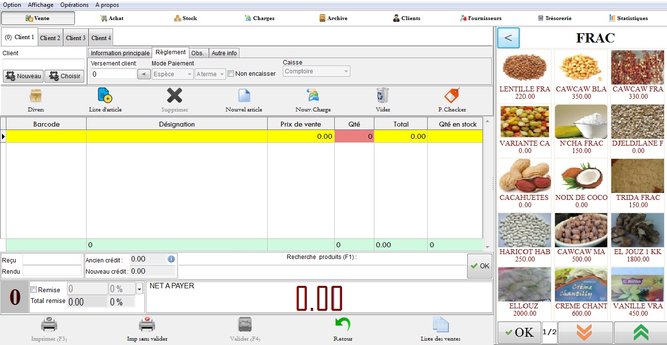Switch to the Client 2 tab
This screenshot has height=345, width=667.
click(x=50, y=38)
